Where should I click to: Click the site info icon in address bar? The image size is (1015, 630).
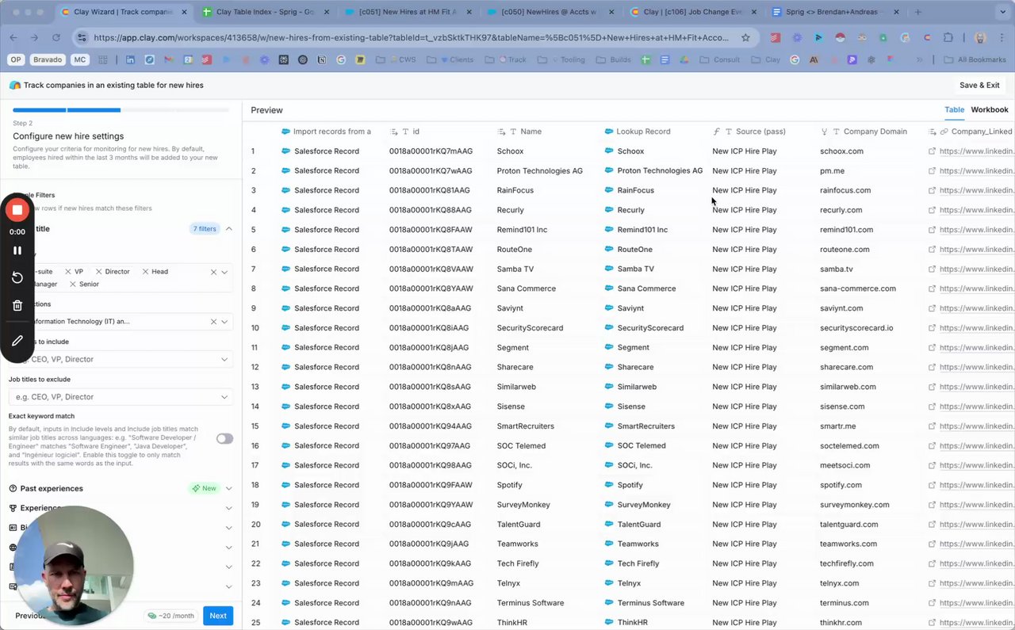[82, 37]
